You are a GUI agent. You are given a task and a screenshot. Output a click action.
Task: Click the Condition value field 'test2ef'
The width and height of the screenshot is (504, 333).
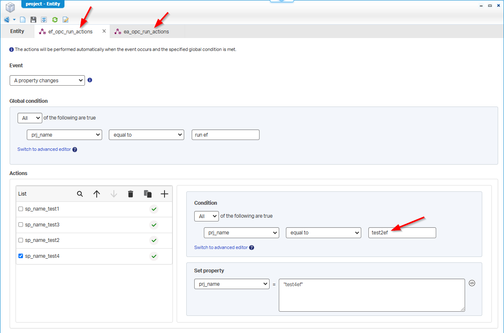(x=402, y=233)
